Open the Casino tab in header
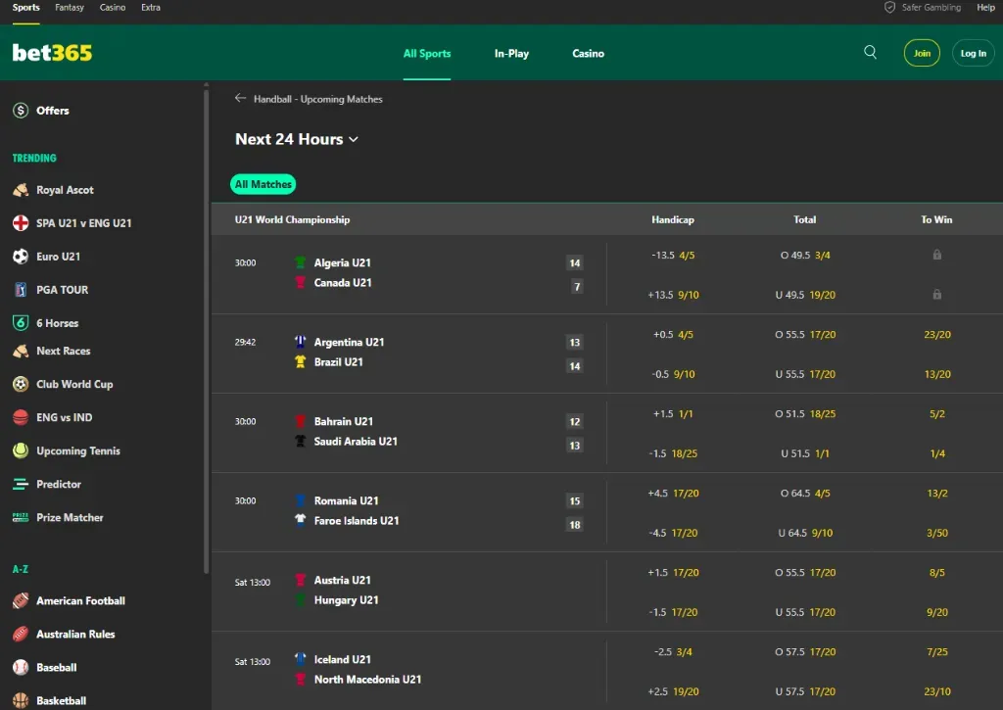Screen dimensions: 1003x710 (x=588, y=54)
